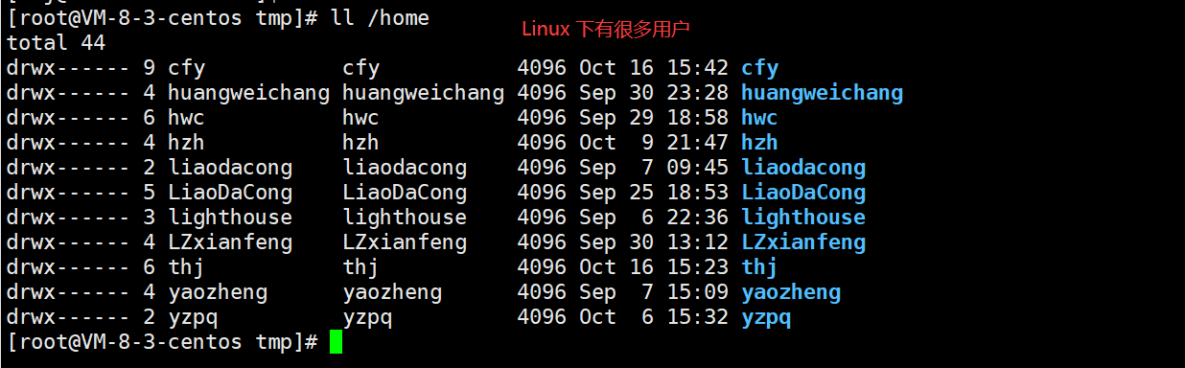The image size is (1185, 368).
Task: Click the blue hwc directory entry
Action: click(x=759, y=118)
